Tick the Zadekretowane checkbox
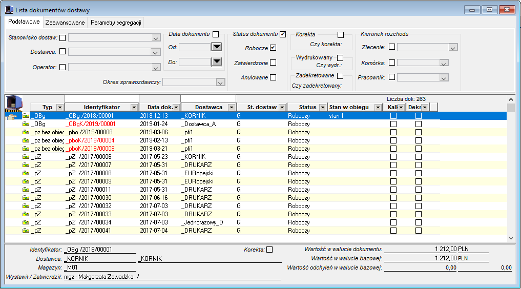The width and height of the screenshot is (521, 289). pos(340,76)
